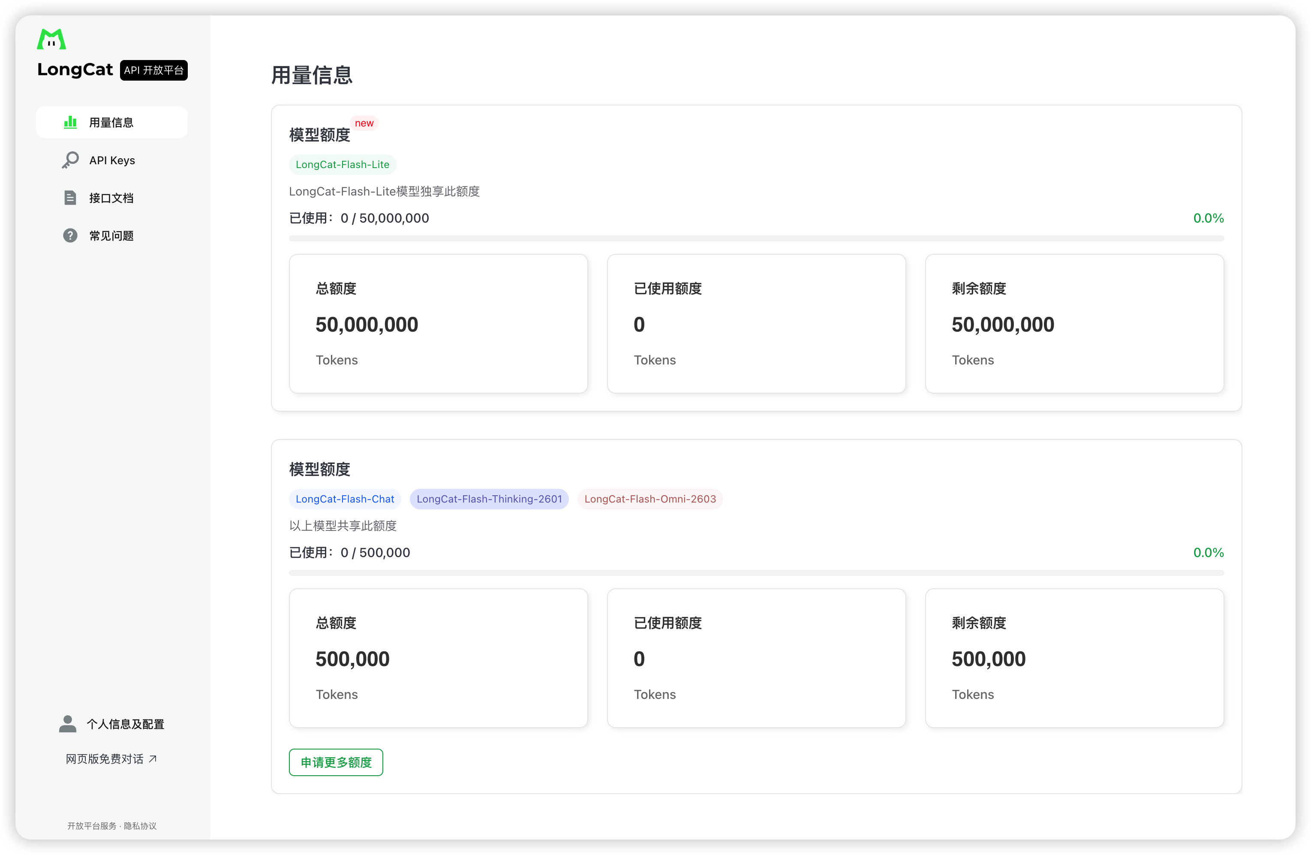Screen dimensions: 1311x855
Task: Click the red new badge
Action: (x=364, y=123)
